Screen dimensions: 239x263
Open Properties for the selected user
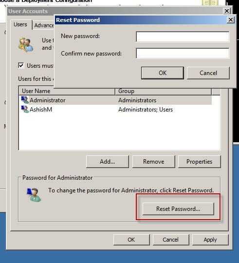[x=199, y=162]
